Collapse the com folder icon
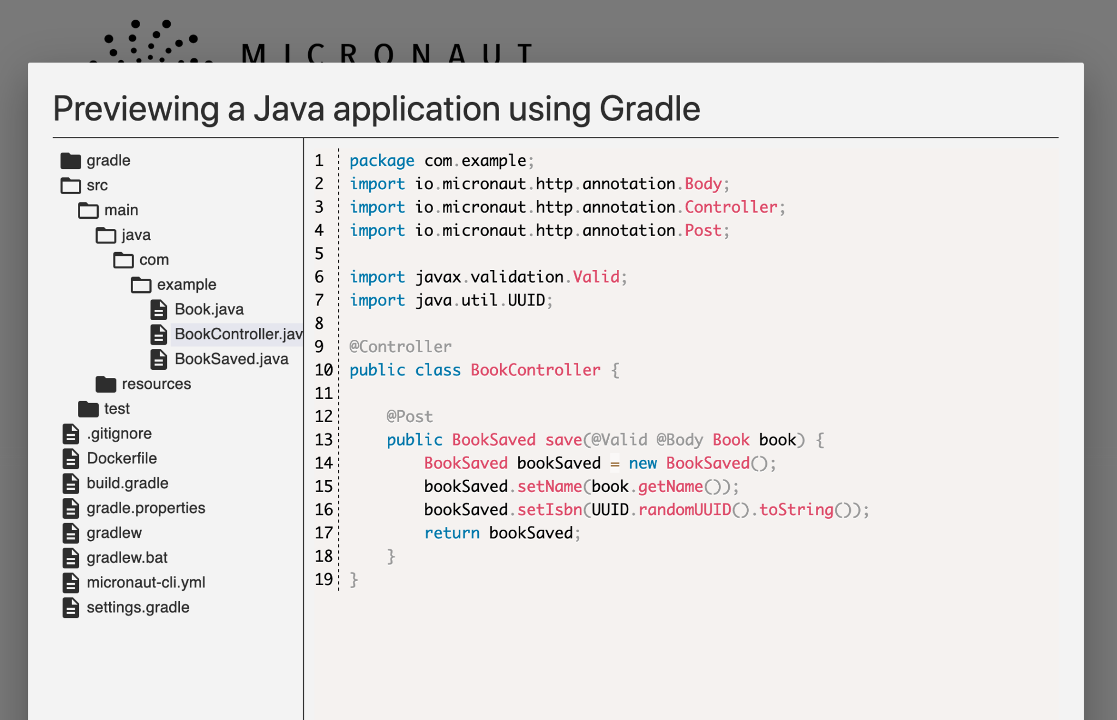Image resolution: width=1117 pixels, height=720 pixels. (123, 260)
